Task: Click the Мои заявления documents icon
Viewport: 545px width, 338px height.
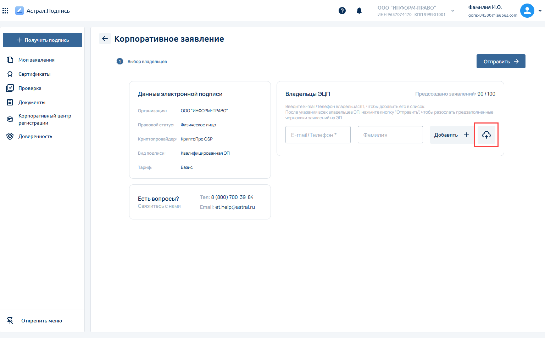Action: [x=10, y=60]
